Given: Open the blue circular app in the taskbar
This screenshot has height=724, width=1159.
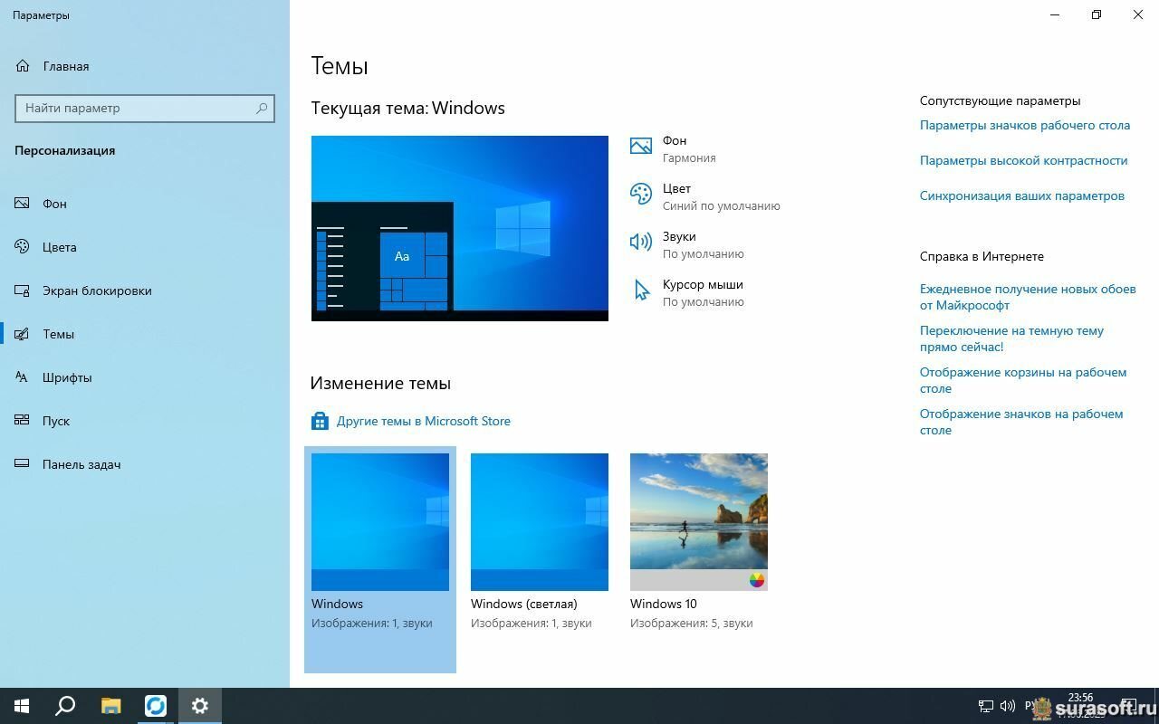Looking at the screenshot, I should coord(156,706).
